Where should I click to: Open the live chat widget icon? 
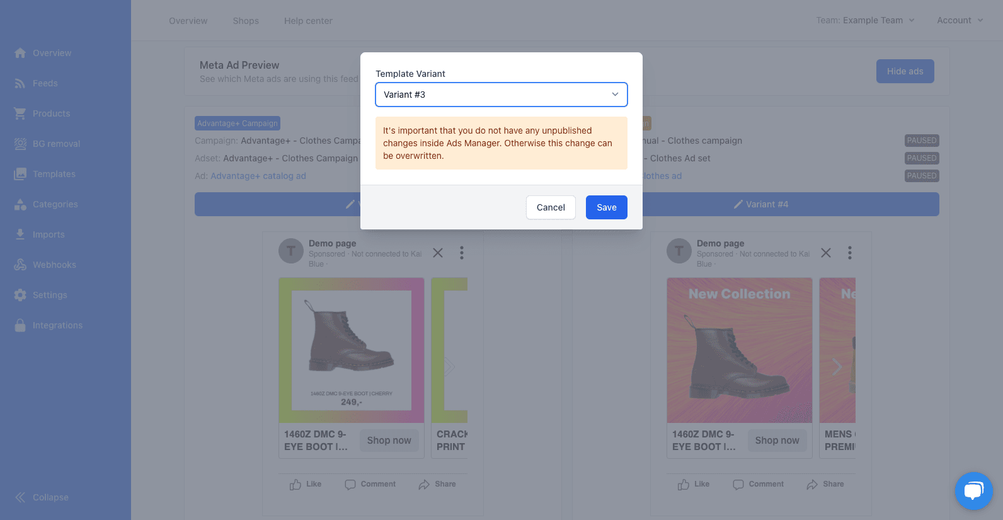click(x=973, y=490)
